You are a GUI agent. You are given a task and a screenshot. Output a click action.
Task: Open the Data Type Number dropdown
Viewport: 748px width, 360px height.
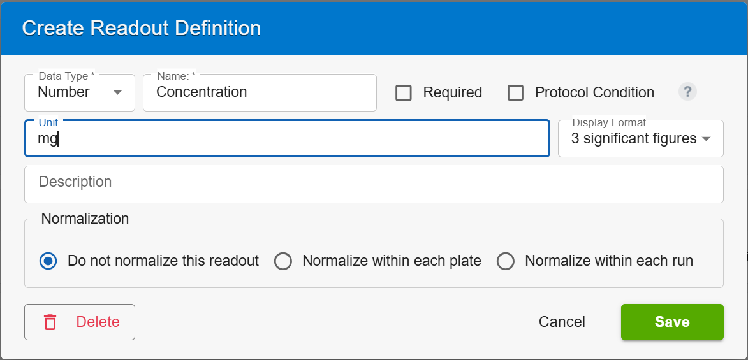(80, 92)
